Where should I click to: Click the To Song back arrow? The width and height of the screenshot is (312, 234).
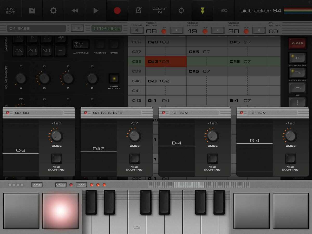pyautogui.click(x=137, y=31)
